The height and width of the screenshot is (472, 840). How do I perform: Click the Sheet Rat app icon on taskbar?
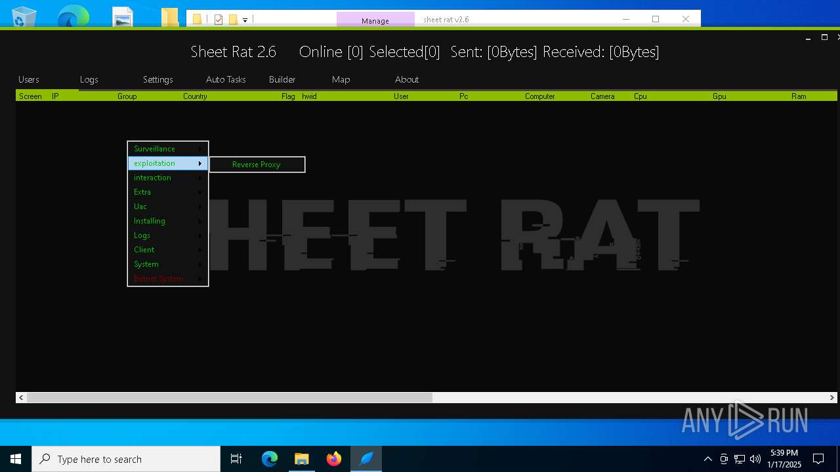click(366, 459)
